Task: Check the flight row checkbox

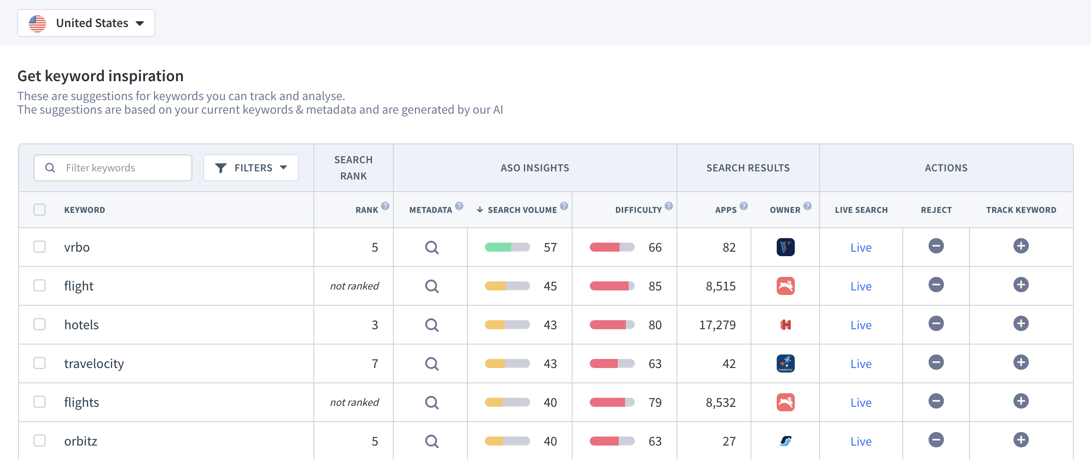Action: pos(40,285)
